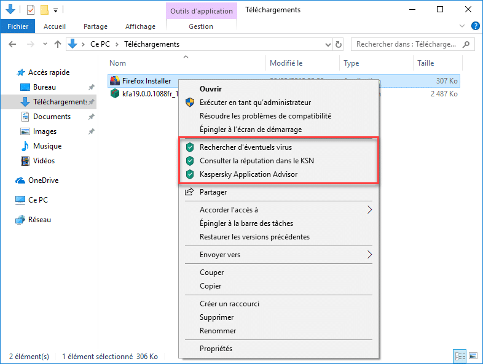Click the Musique note icon
This screenshot has width=483, height=364.
click(x=25, y=146)
